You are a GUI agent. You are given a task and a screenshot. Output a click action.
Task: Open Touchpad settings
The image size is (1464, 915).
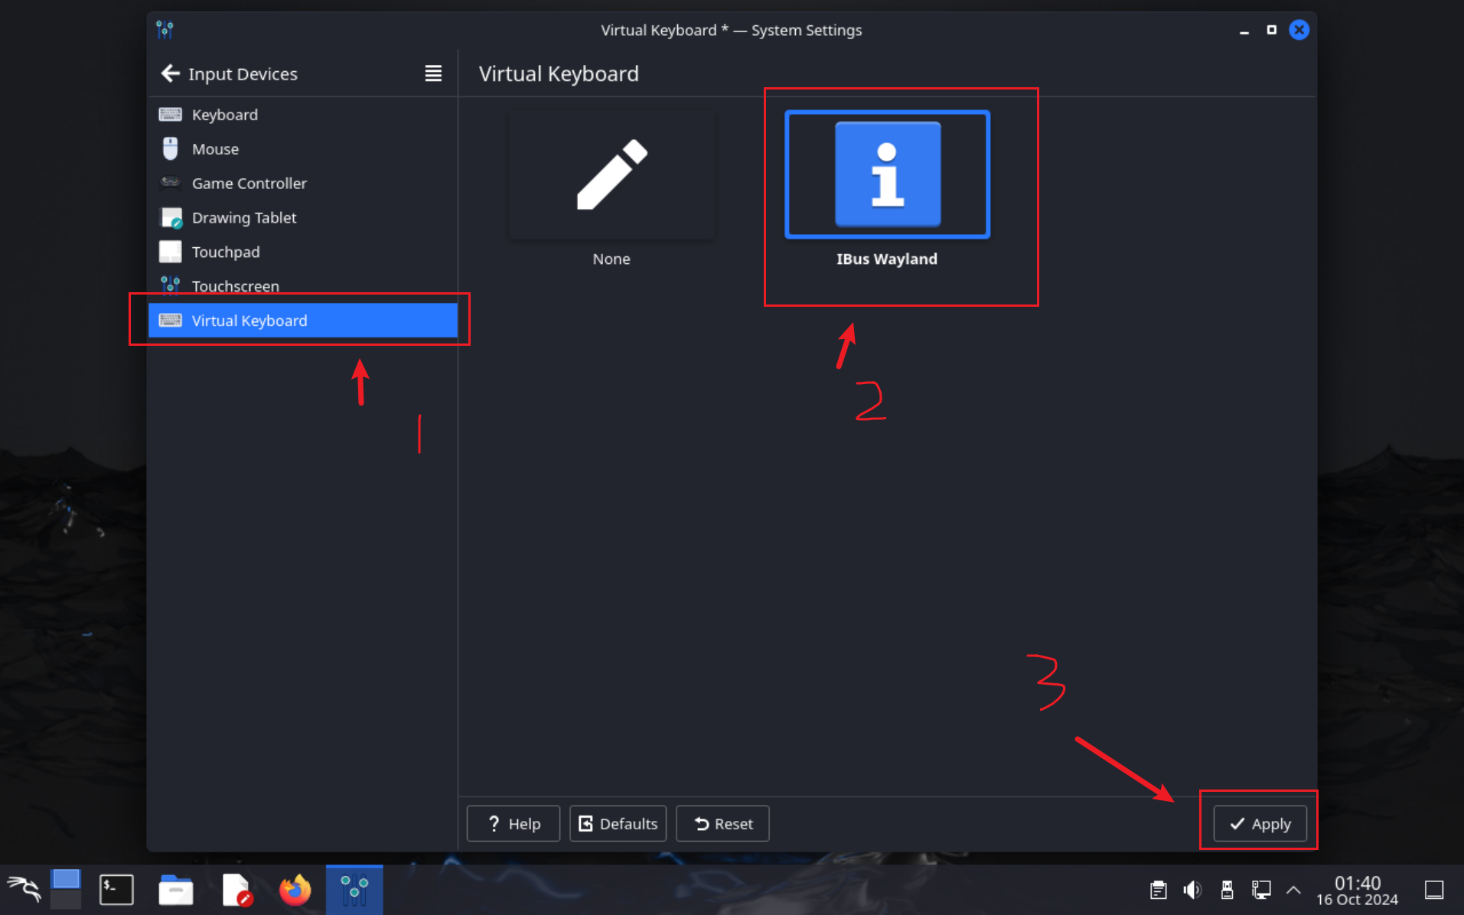click(x=303, y=252)
